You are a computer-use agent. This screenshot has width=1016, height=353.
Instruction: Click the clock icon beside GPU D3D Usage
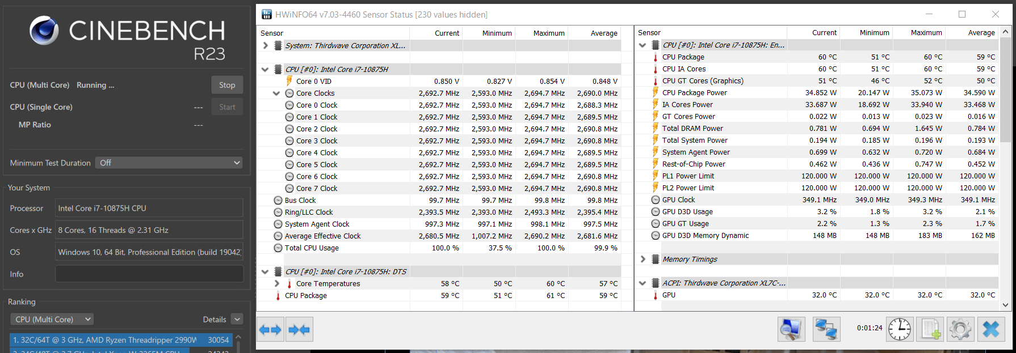tap(656, 211)
